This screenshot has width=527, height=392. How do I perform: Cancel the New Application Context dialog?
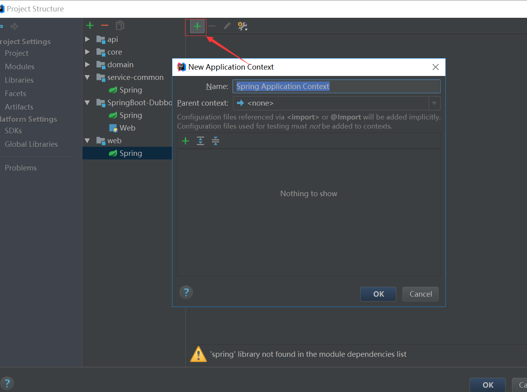click(x=420, y=294)
